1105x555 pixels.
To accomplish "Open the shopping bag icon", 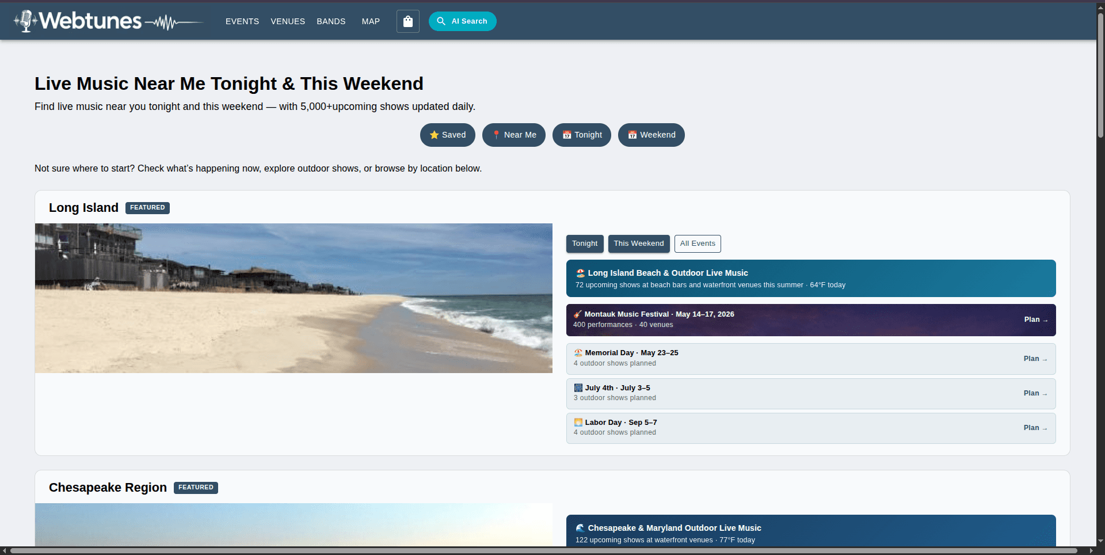I will coord(408,21).
